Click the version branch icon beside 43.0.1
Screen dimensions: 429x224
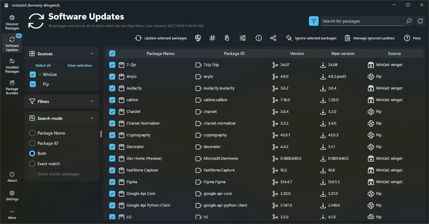coord(275,135)
